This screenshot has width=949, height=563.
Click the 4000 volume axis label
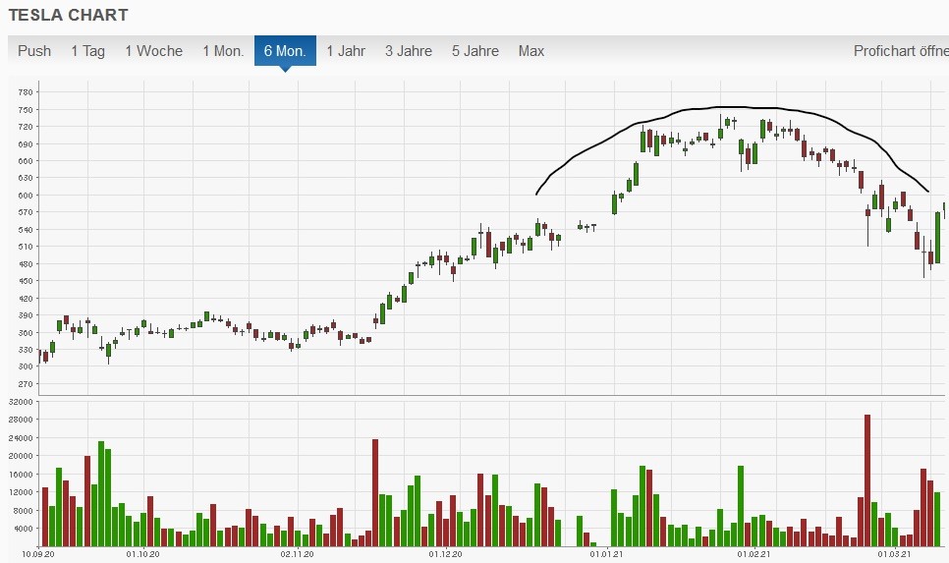tap(23, 529)
